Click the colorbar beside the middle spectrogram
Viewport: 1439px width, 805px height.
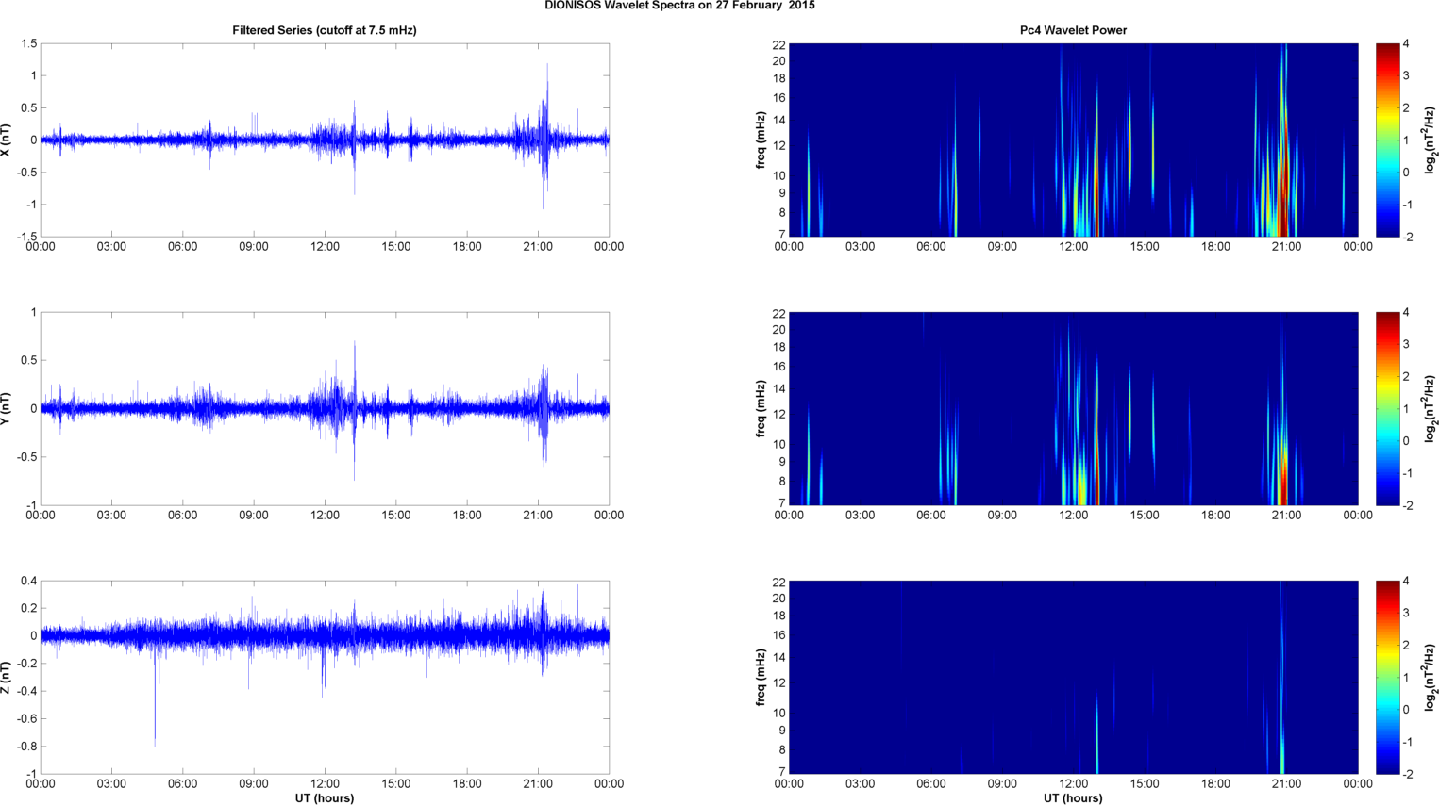click(1387, 408)
